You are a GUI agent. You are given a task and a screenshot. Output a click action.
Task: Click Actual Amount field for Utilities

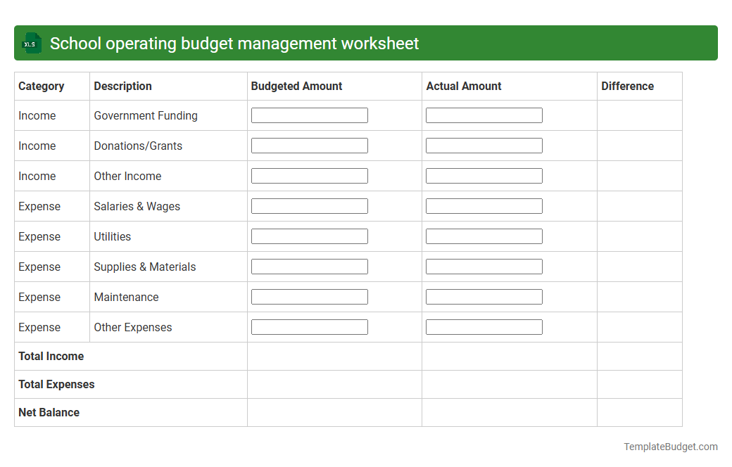(x=484, y=236)
